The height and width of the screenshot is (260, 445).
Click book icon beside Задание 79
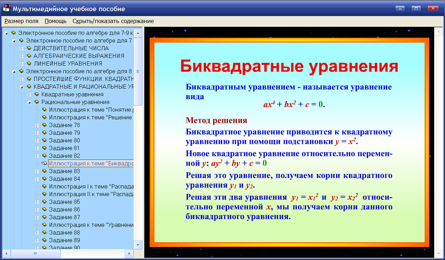click(x=44, y=133)
